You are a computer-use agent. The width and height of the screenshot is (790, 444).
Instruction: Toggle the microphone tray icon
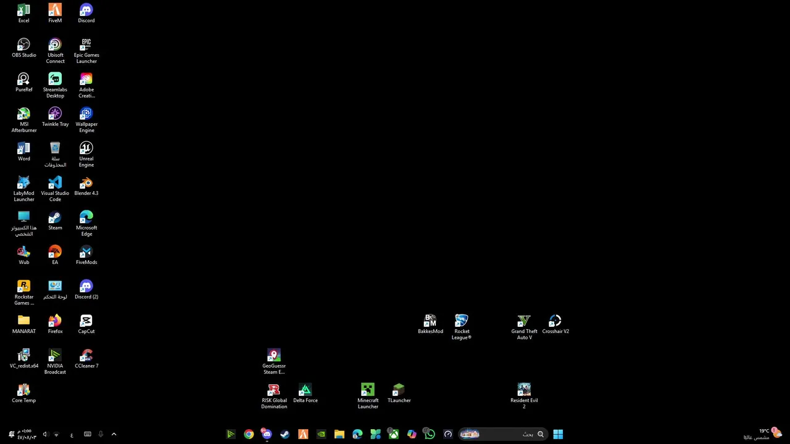point(101,434)
